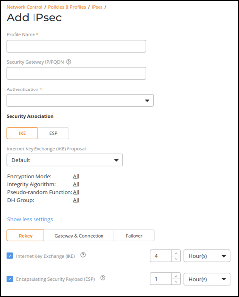Go to Policies & Profiles breadcrumb
Screen dimensions: 239x297
tap(67, 7)
